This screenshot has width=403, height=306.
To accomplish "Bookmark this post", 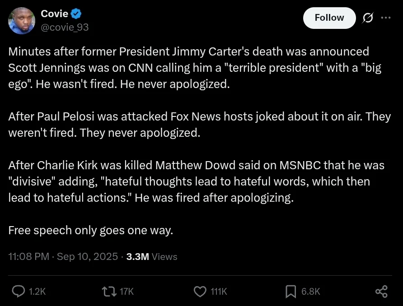I will click(291, 292).
